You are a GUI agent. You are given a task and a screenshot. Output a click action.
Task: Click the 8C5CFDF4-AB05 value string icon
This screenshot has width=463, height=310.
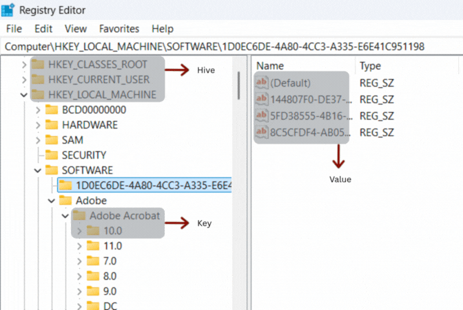pos(262,132)
